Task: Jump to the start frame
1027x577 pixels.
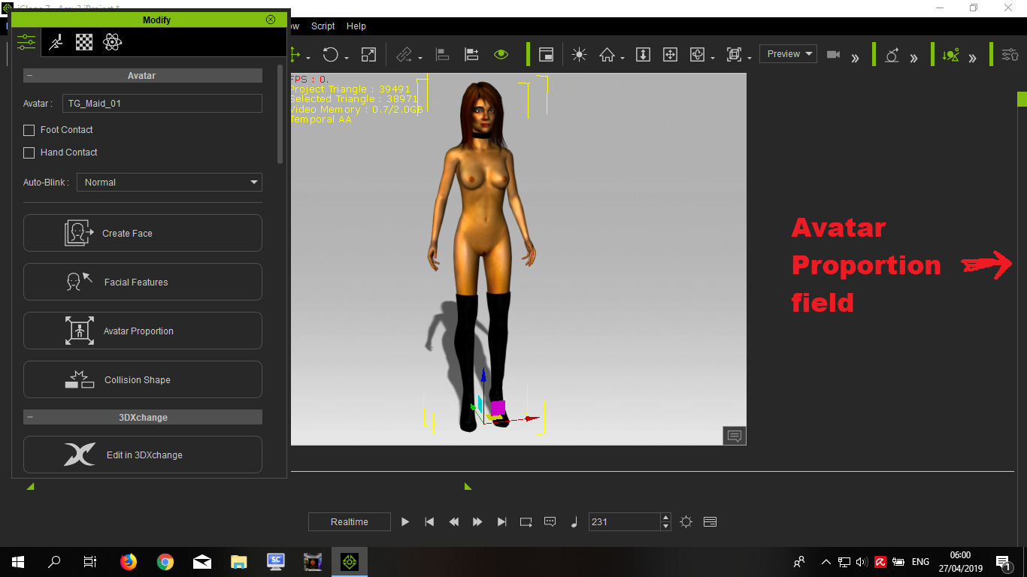Action: (429, 521)
